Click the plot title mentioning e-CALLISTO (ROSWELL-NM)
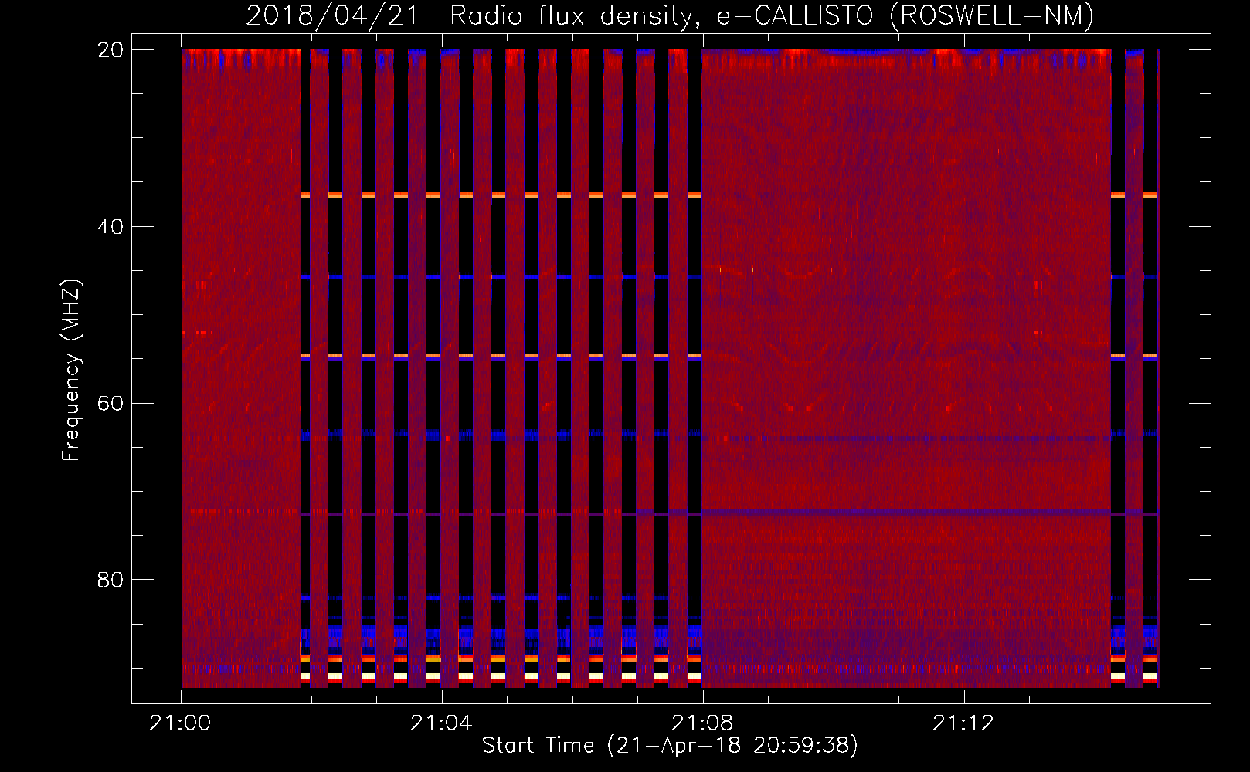Viewport: 1250px width, 772px height. [x=670, y=16]
